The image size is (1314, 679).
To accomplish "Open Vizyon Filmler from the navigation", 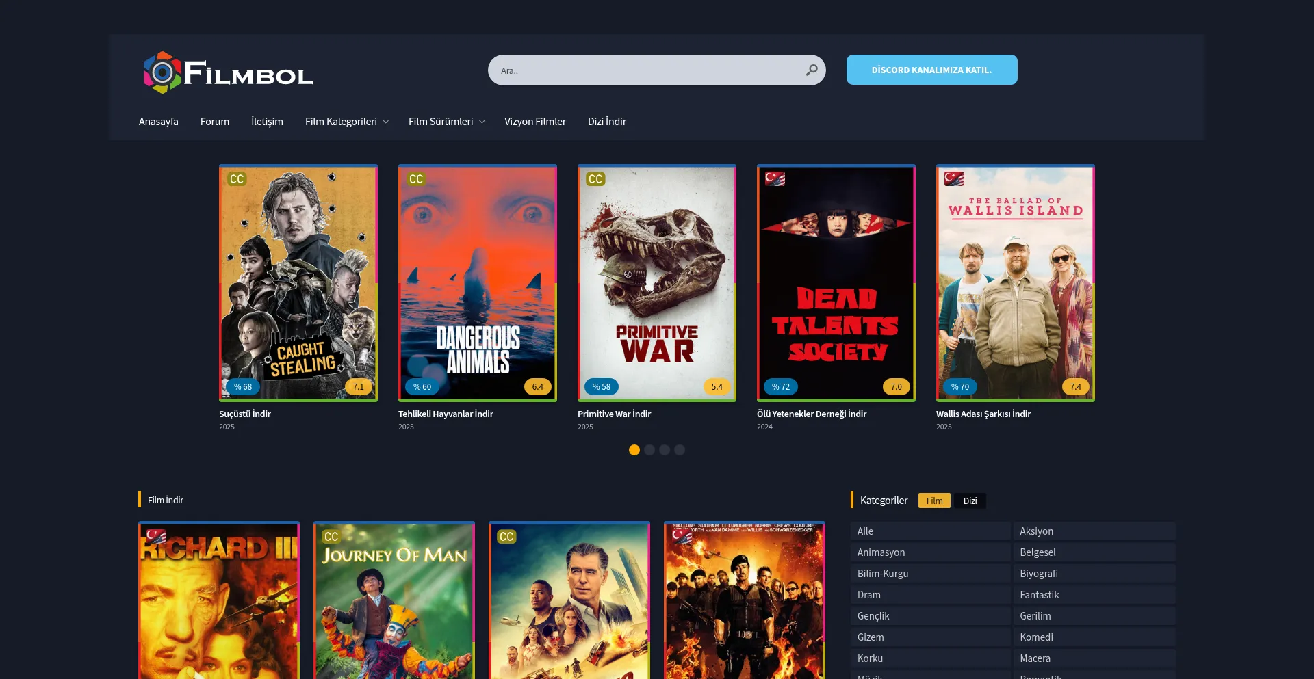I will [535, 122].
